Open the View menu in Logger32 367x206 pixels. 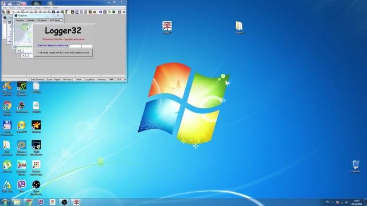[x=19, y=7]
